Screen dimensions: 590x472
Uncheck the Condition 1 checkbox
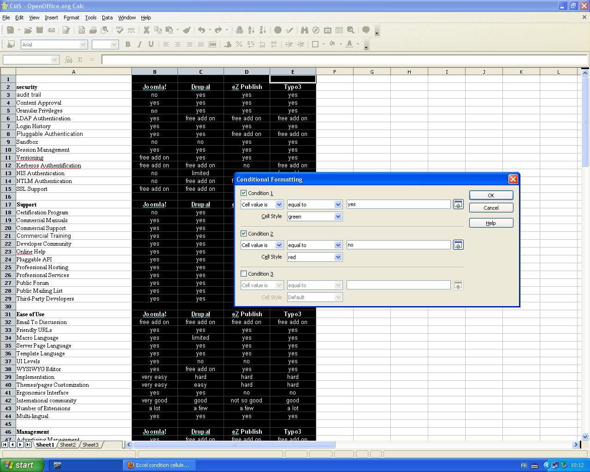[x=244, y=193]
